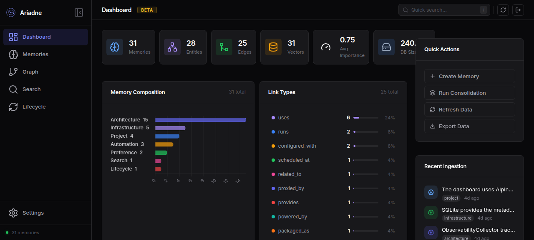
Task: Click the Edges branch icon
Action: [224, 47]
